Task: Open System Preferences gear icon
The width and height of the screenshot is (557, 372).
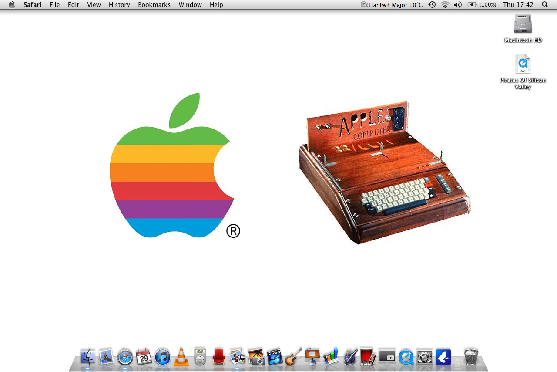Action: point(424,358)
